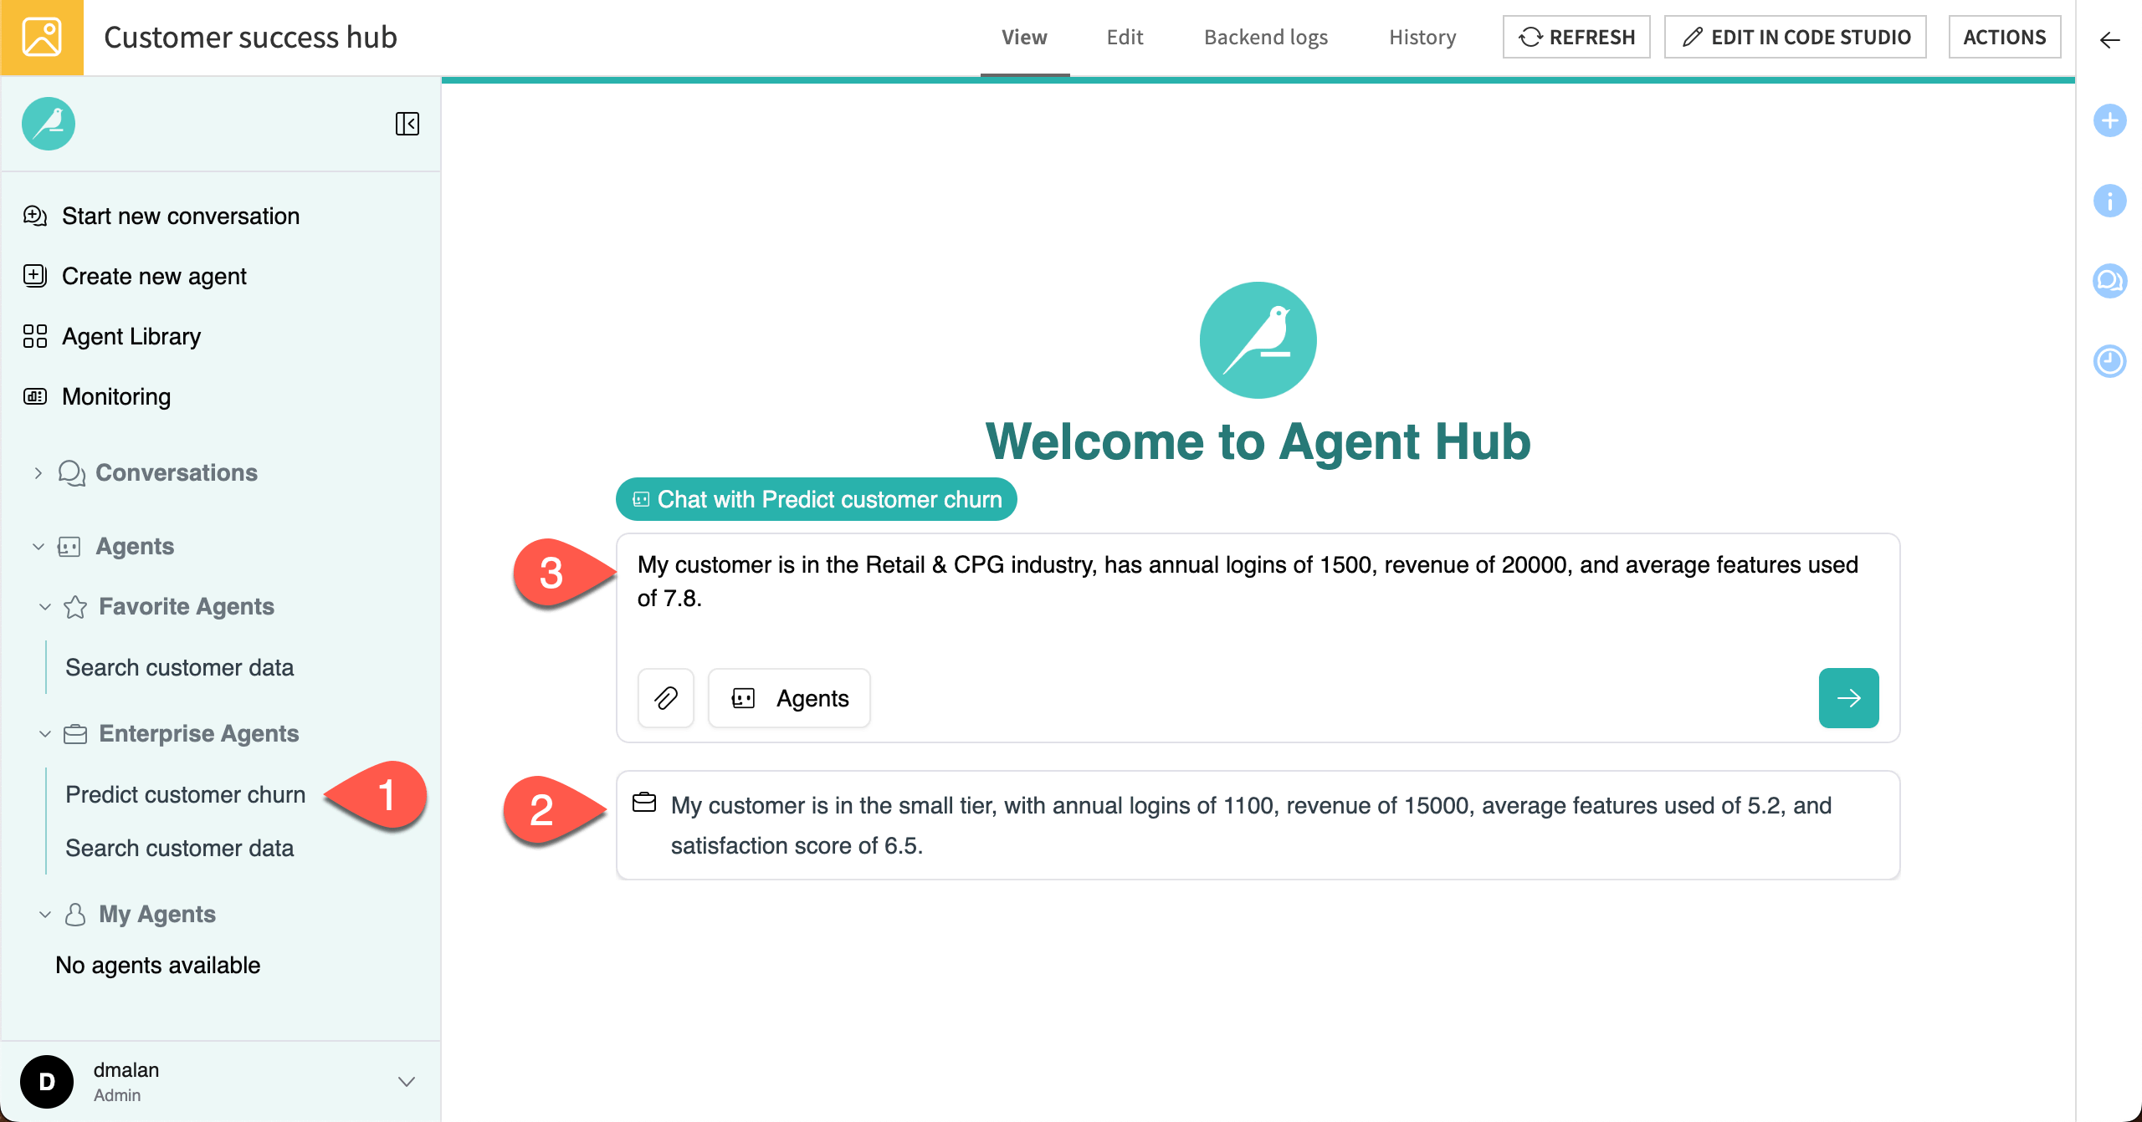Open the History tab

[1422, 37]
